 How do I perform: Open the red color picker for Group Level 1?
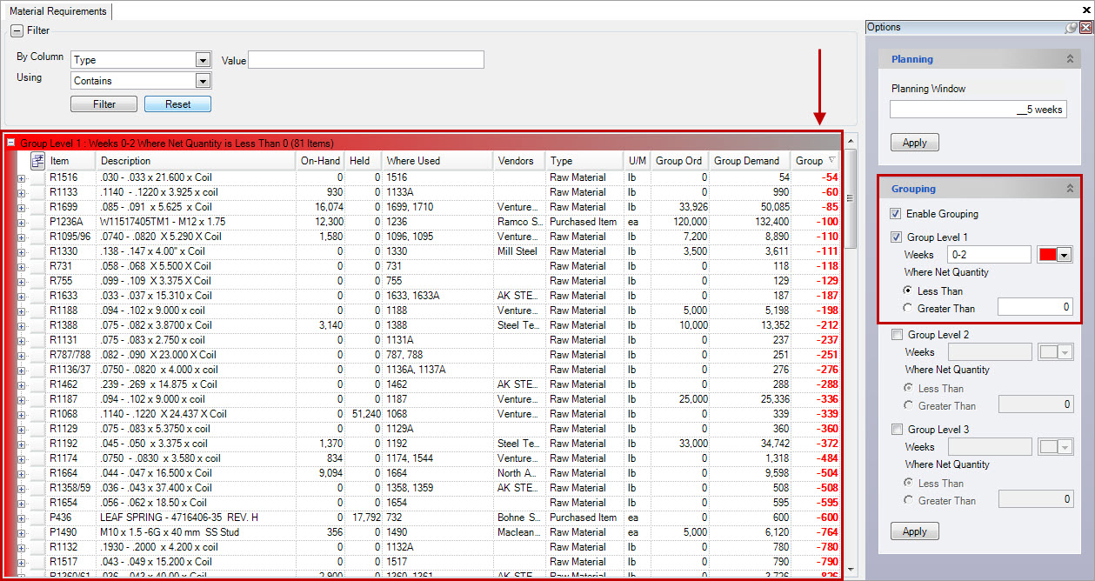point(1063,255)
